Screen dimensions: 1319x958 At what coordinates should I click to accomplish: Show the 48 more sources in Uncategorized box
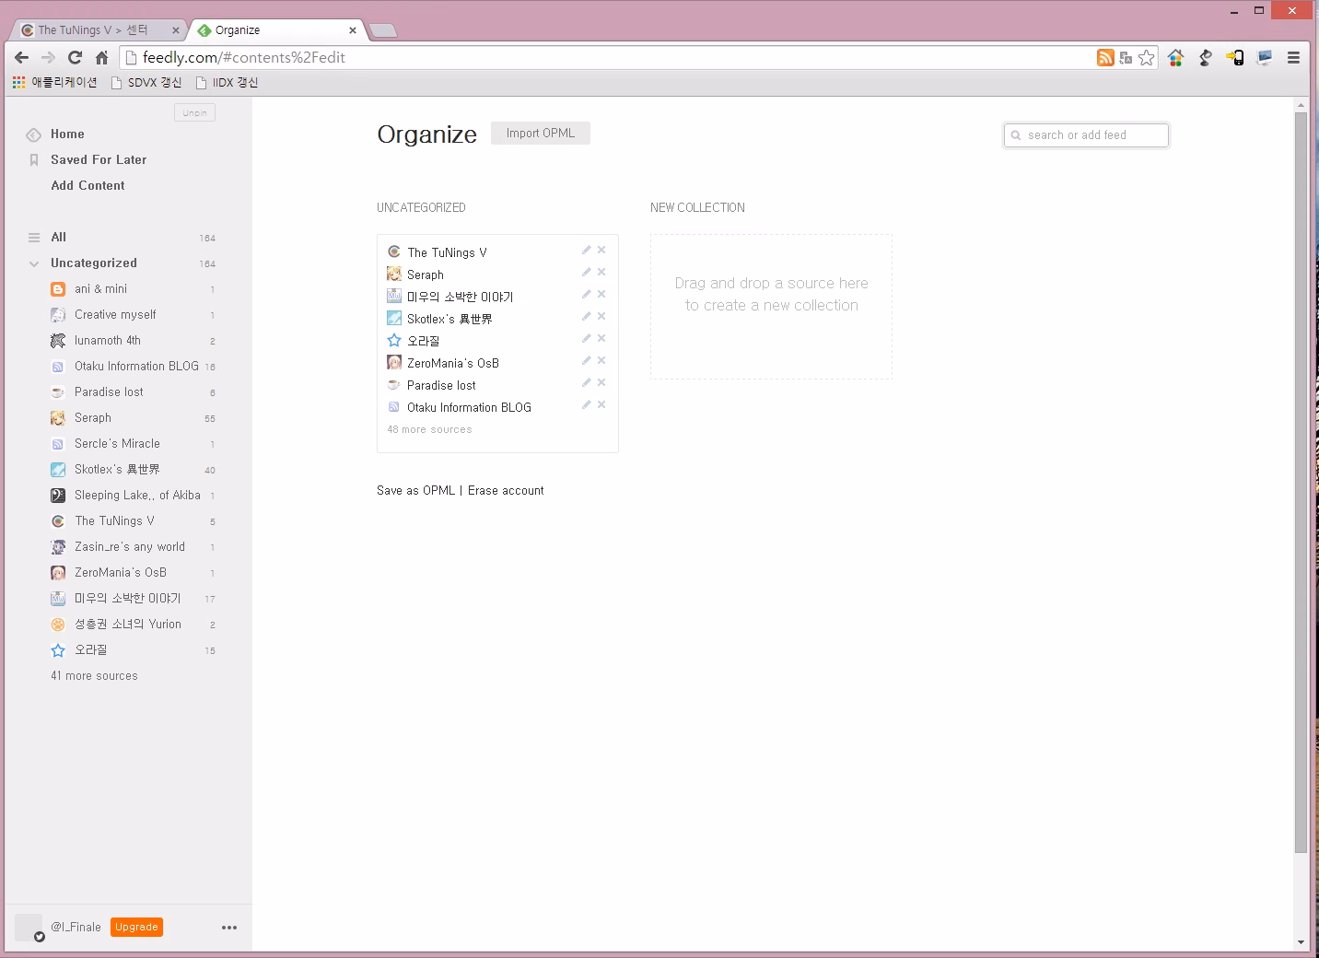(x=429, y=429)
